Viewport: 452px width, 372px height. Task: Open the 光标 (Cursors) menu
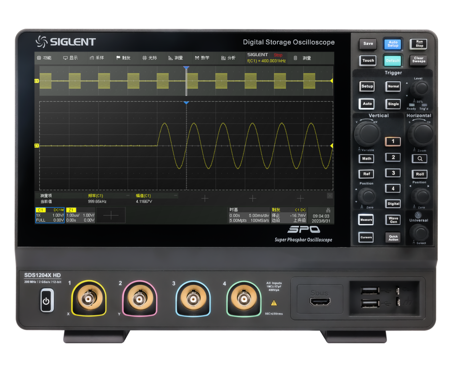pyautogui.click(x=149, y=58)
